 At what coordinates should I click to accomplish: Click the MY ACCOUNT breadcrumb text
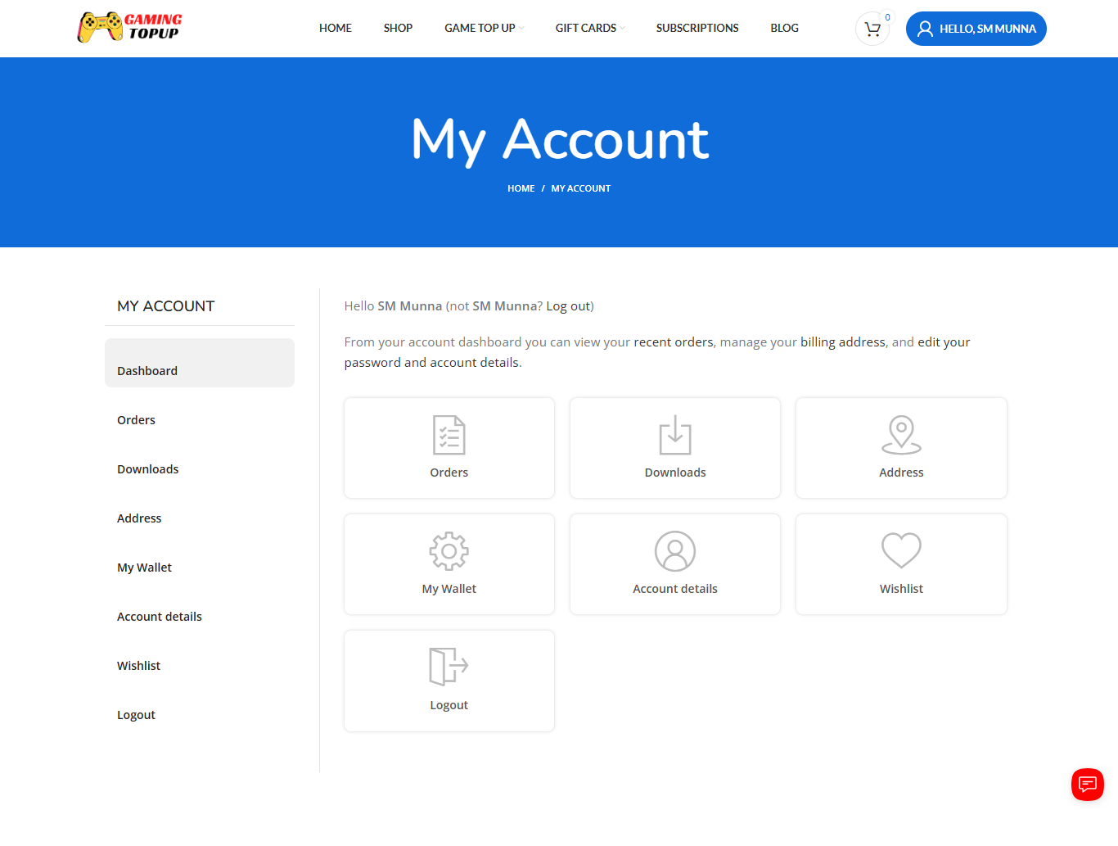581,188
